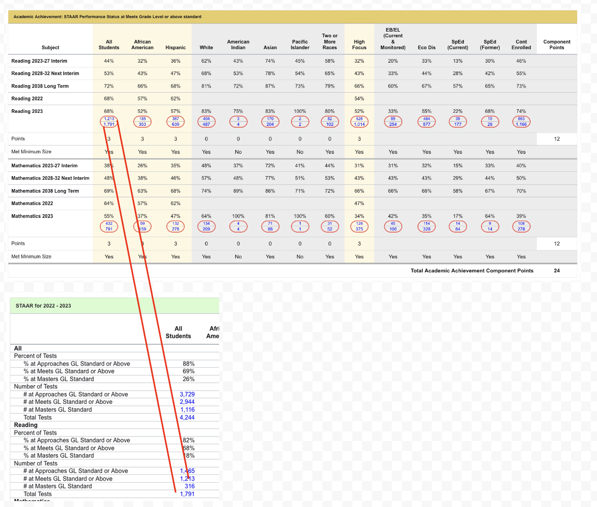This screenshot has height=507, width=597.
Task: Click the Mathematics 2022 row label
Action: (x=32, y=204)
